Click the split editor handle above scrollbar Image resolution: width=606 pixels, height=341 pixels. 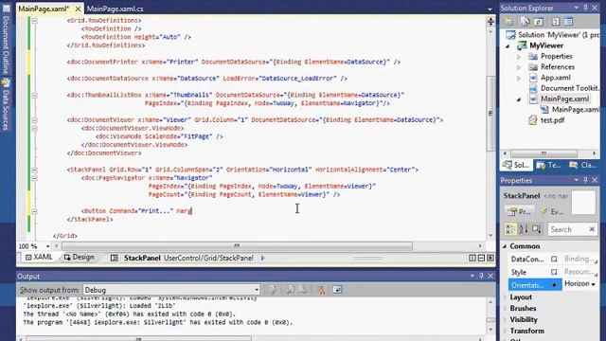(490, 22)
